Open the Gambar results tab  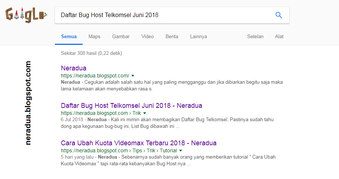121,36
